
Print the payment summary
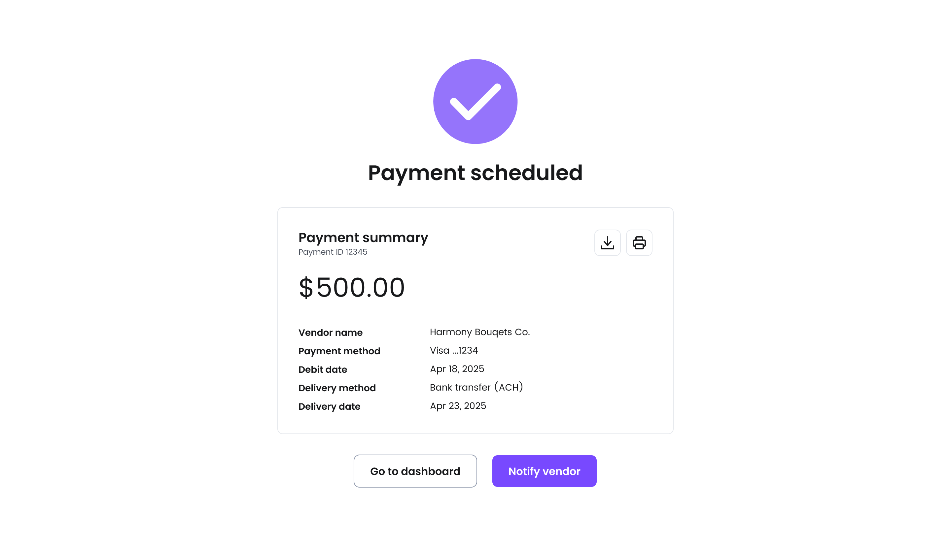639,243
